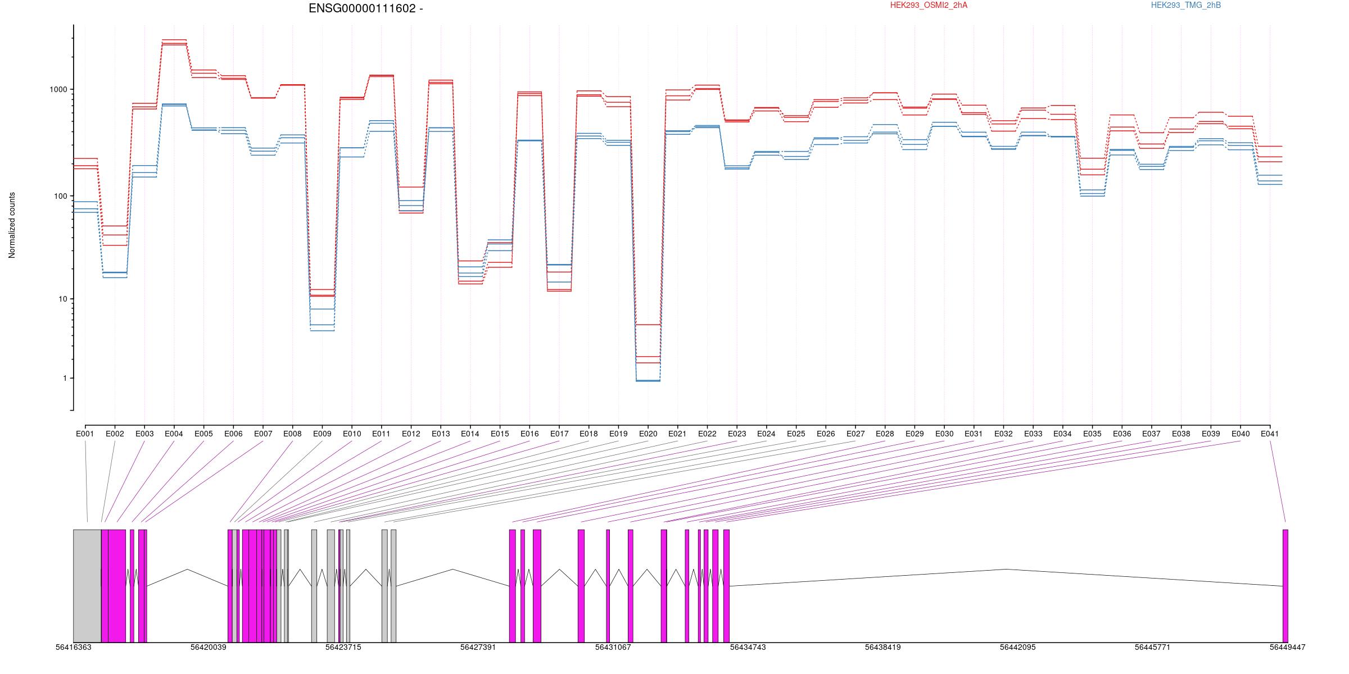
Task: Select exon label E020
Action: coord(648,434)
